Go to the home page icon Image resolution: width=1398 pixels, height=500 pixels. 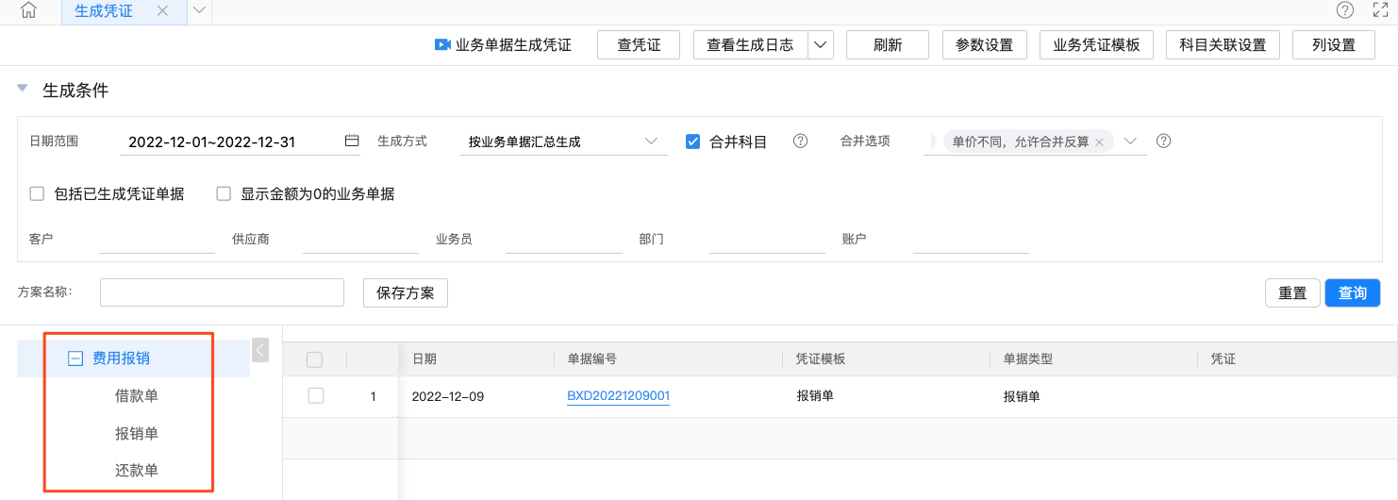click(28, 11)
